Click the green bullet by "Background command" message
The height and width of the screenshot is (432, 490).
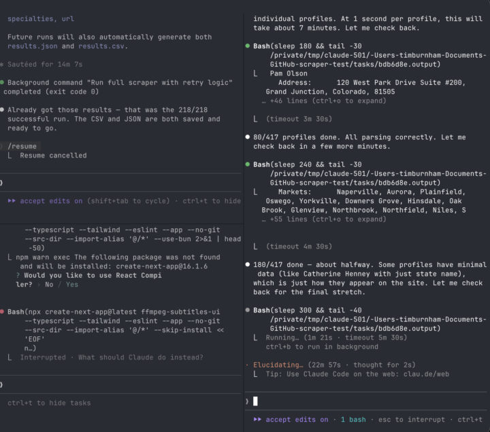click(x=2, y=82)
